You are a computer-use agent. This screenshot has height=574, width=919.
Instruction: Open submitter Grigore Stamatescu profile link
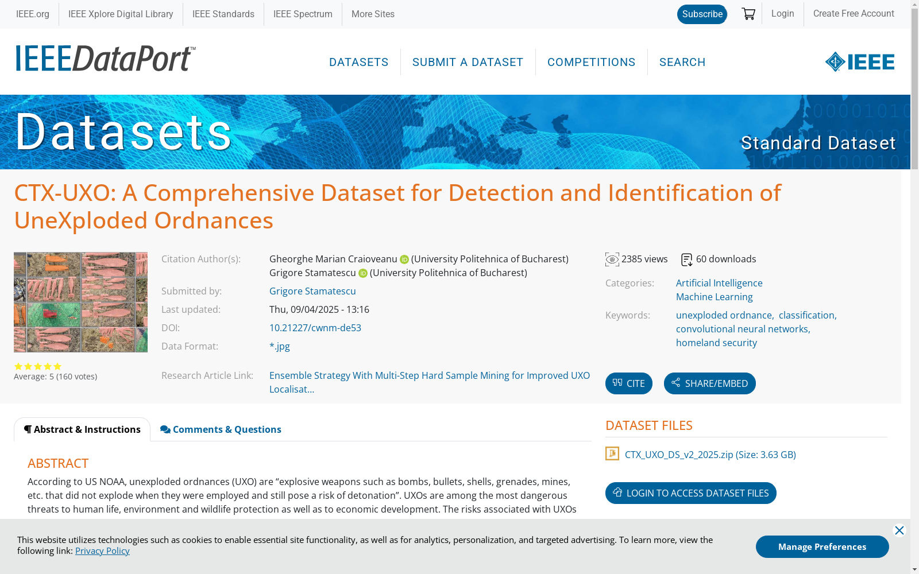312,291
